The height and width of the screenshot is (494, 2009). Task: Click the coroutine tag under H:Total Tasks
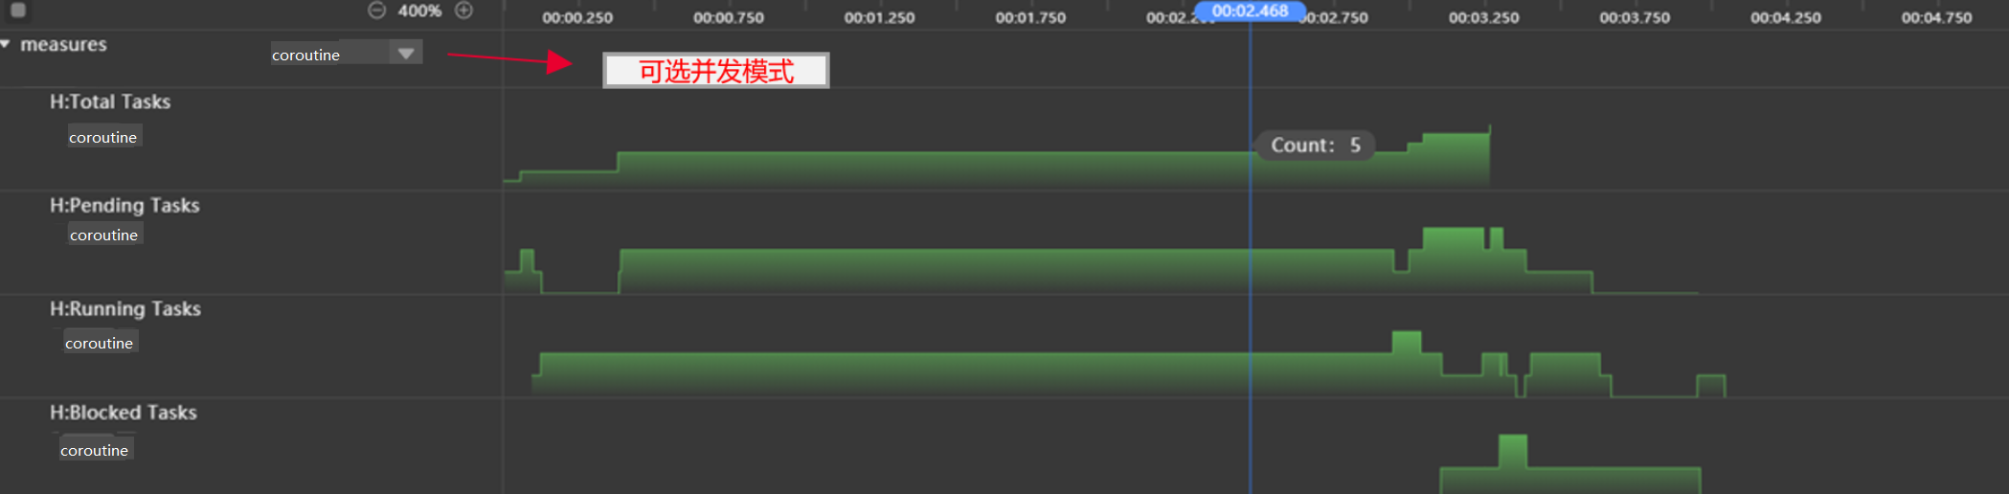[x=103, y=138]
